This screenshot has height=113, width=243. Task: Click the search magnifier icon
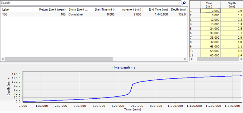(x=184, y=3)
